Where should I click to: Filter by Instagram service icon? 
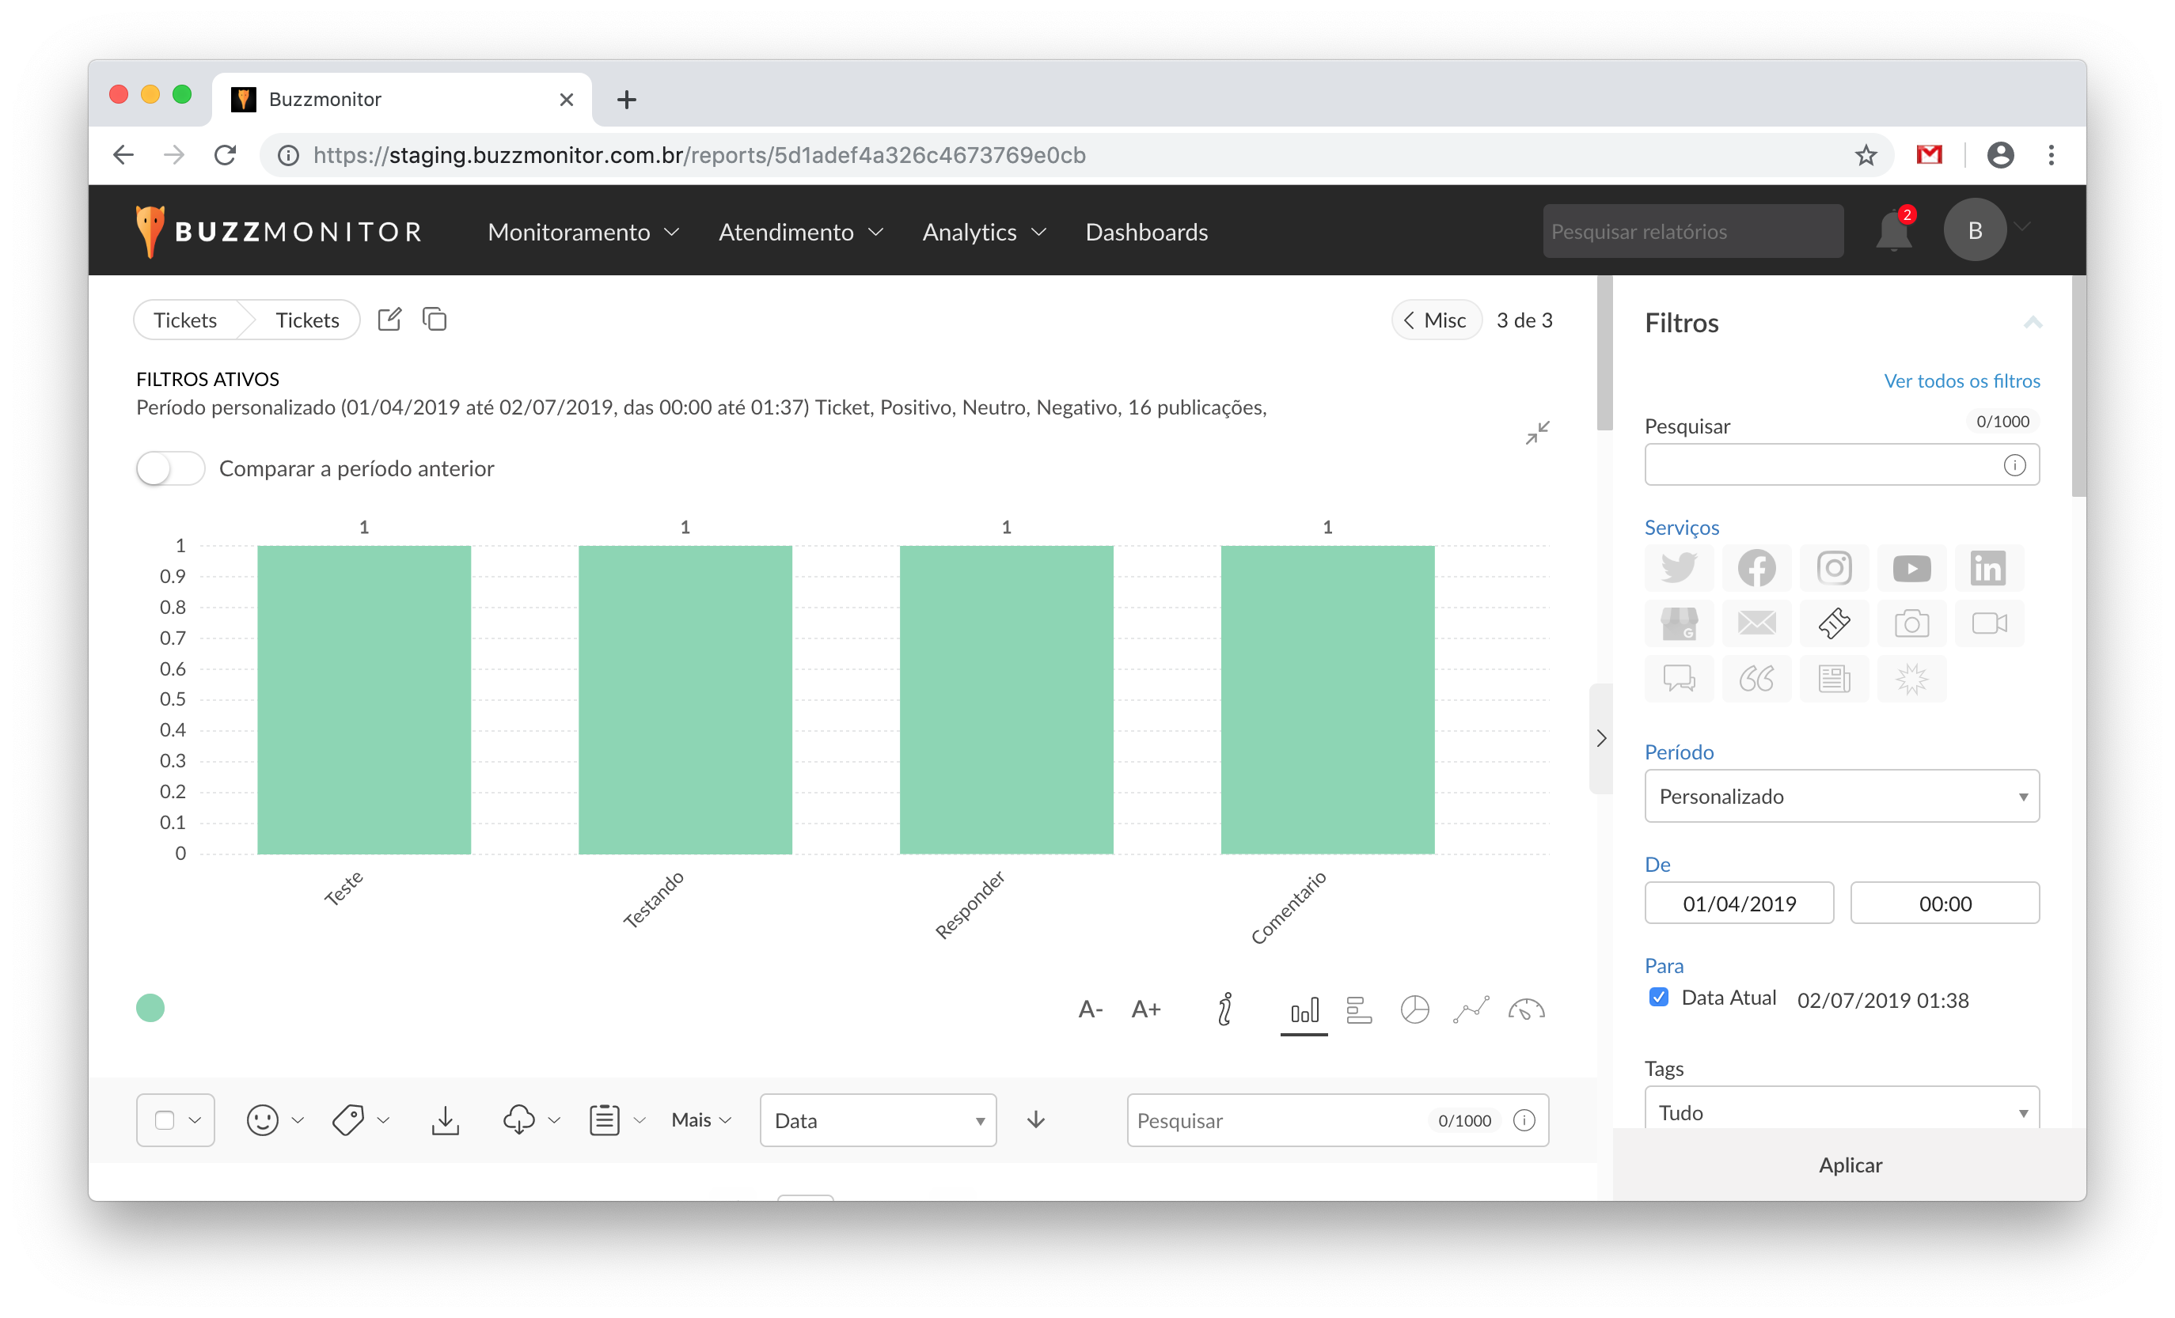click(x=1833, y=568)
